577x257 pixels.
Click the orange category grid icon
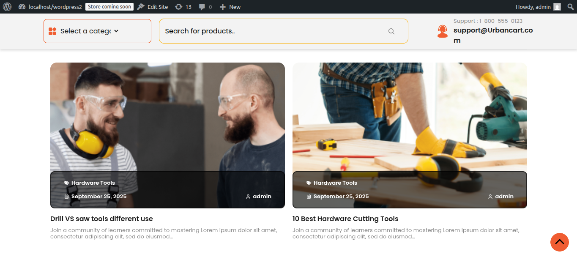52,31
